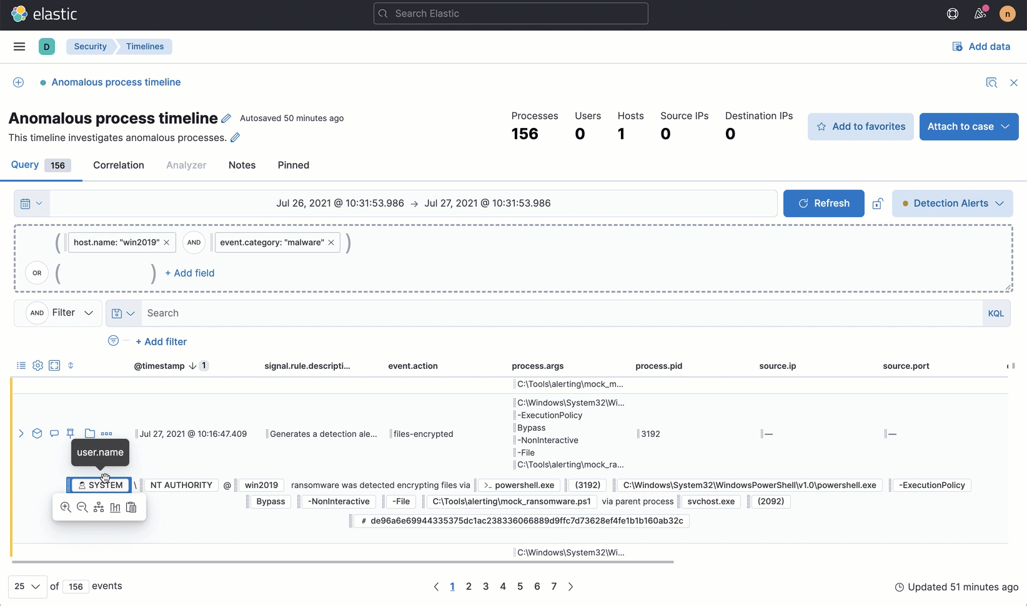Open the page size dropdown showing 25
The width and height of the screenshot is (1027, 606).
[x=26, y=587]
